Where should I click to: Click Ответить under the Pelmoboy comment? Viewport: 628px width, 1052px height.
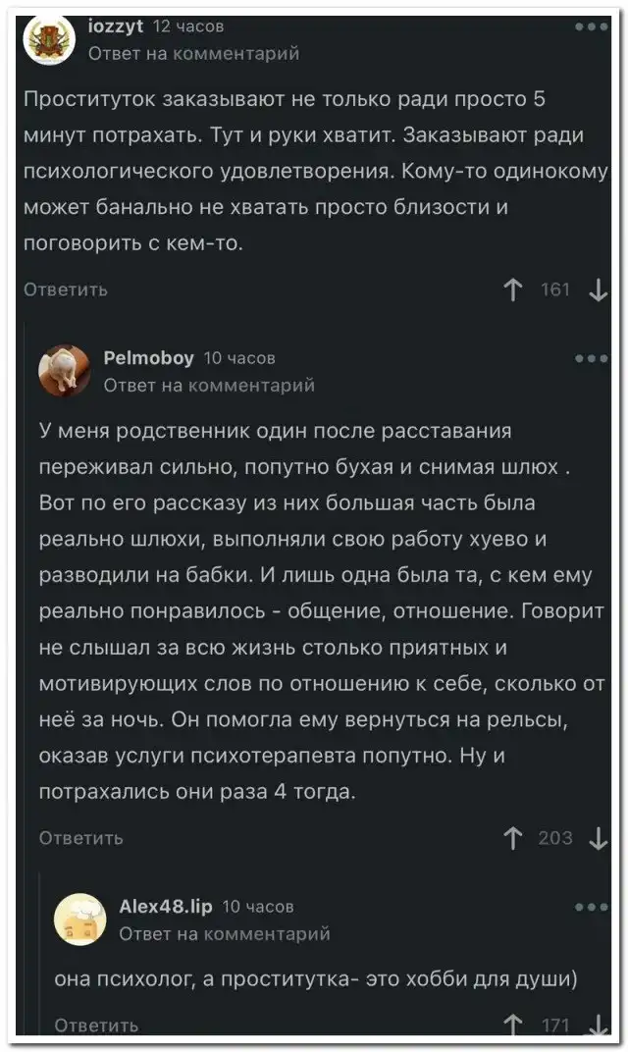click(81, 837)
